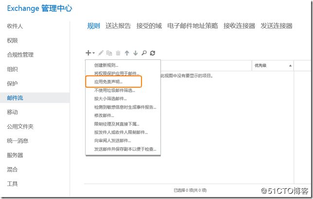Image resolution: width=313 pixels, height=199 pixels.
Task: Open 合规性管理 in the sidebar
Action: point(20,55)
